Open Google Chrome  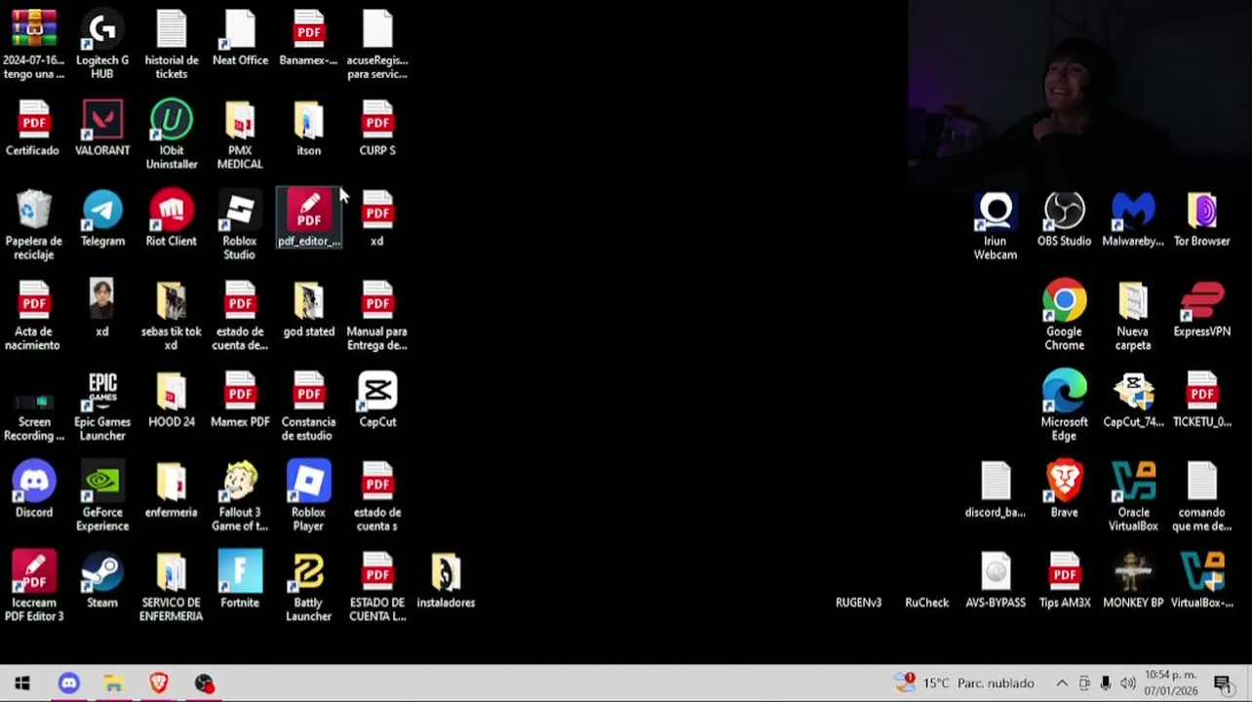[1064, 316]
